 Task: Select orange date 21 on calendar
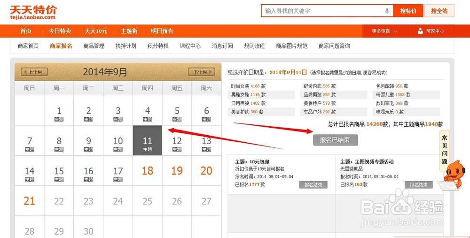(x=29, y=201)
